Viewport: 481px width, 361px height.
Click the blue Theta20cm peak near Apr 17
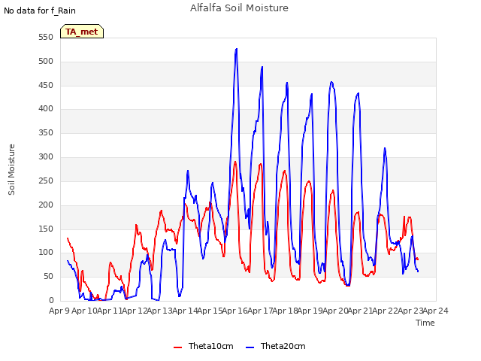point(262,67)
